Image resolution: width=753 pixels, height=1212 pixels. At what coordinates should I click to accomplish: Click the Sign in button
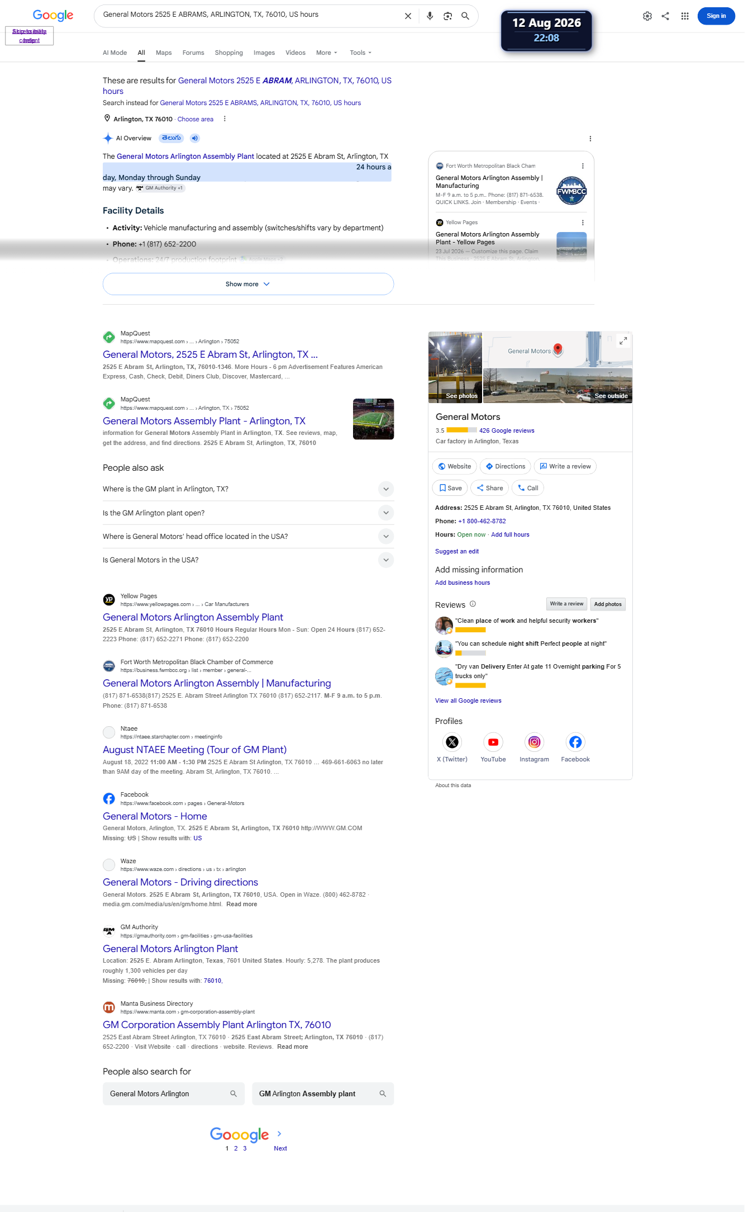(x=716, y=16)
